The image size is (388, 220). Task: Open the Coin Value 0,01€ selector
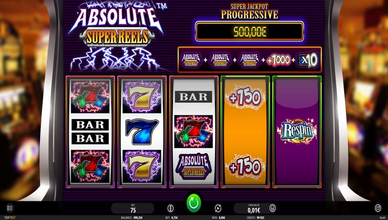point(254,208)
